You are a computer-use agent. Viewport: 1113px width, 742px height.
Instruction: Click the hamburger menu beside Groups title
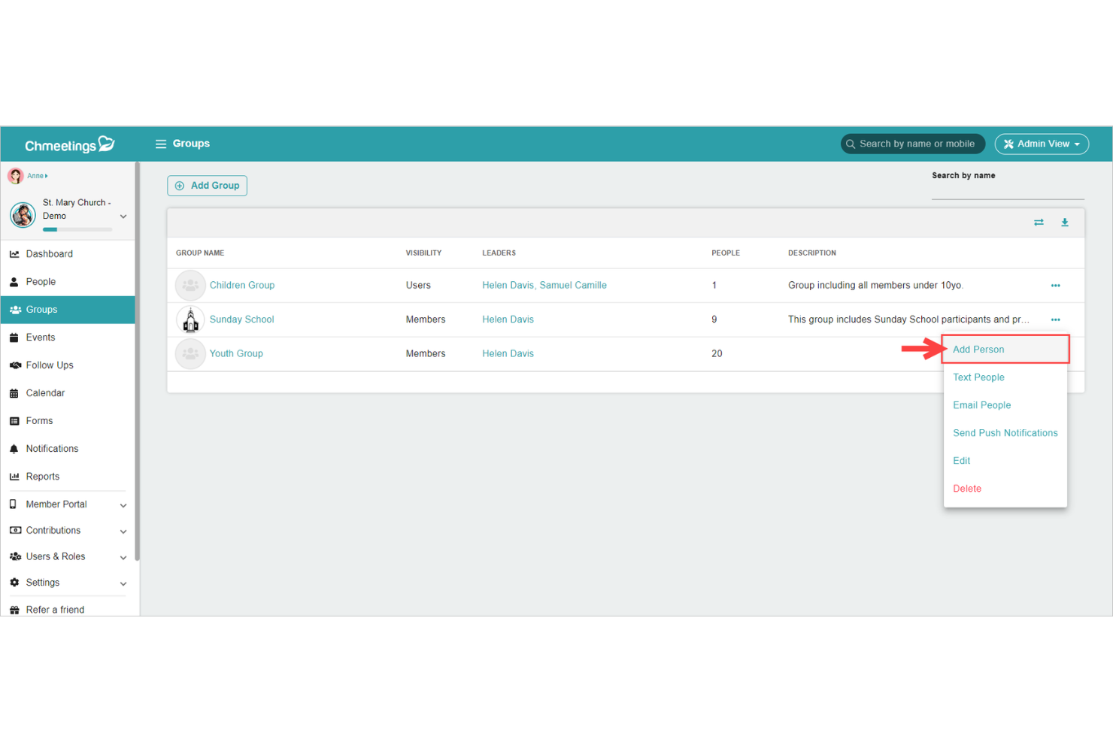[x=161, y=144]
